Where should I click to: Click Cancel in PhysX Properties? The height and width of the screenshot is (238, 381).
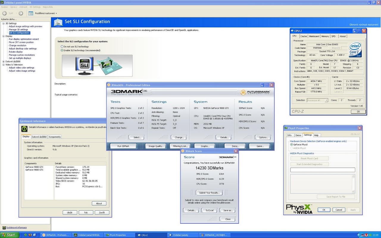point(339,210)
